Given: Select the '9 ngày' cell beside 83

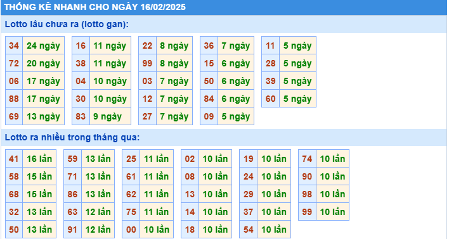Looking at the screenshot, I should (110, 116).
